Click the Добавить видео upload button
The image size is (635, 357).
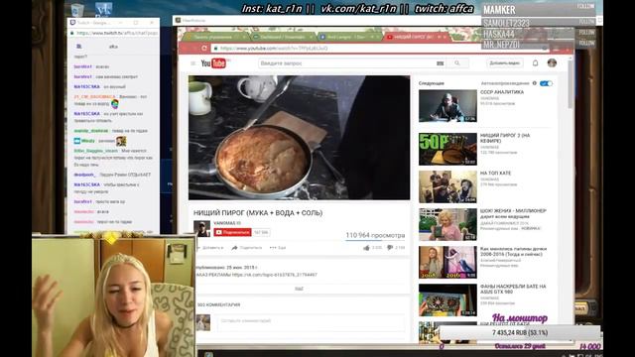505,63
